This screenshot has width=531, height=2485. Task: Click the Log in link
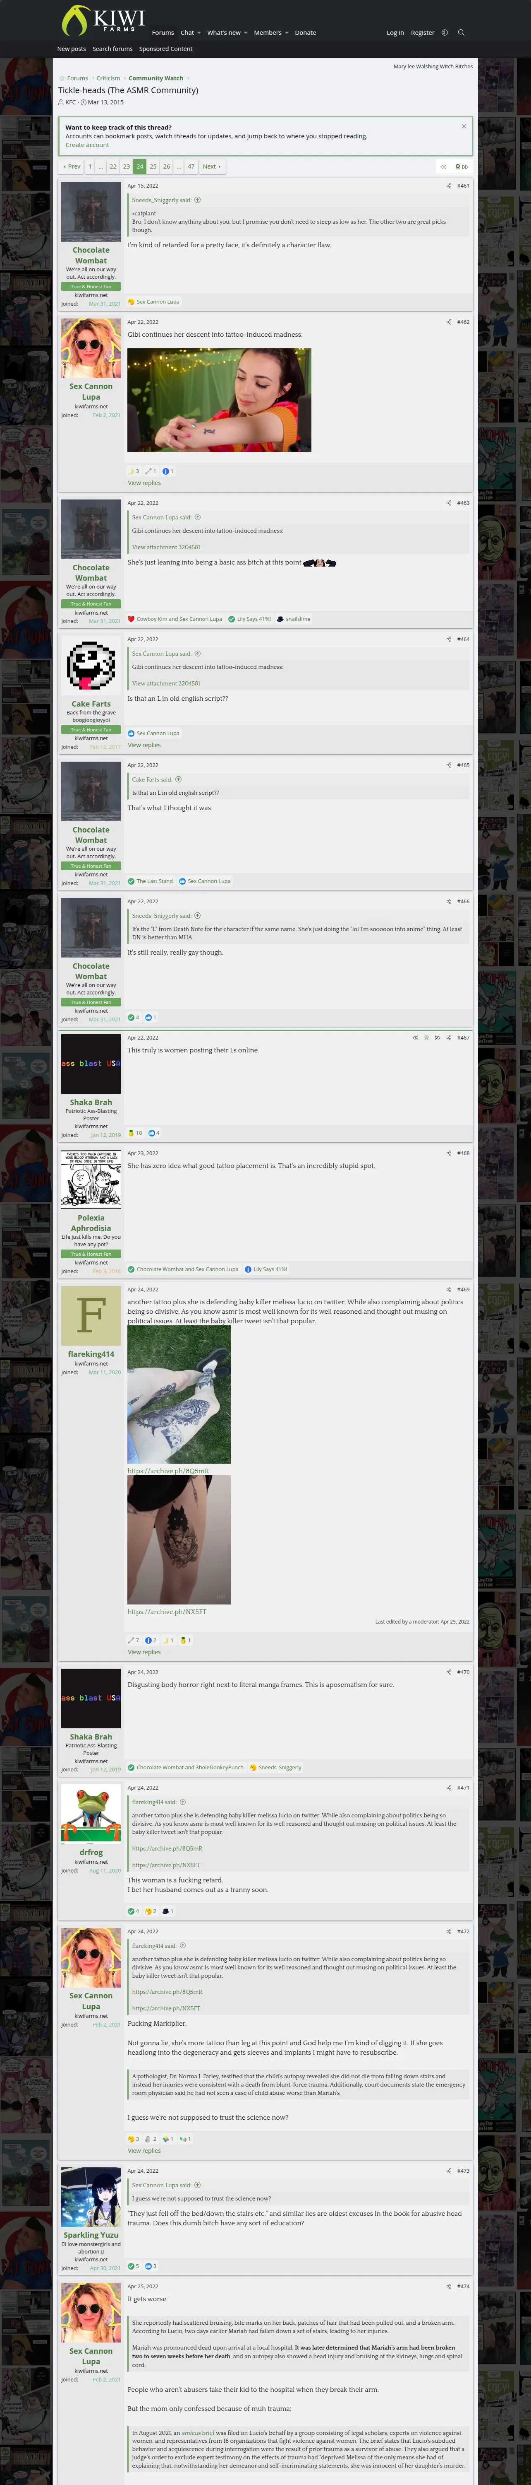[x=395, y=33]
